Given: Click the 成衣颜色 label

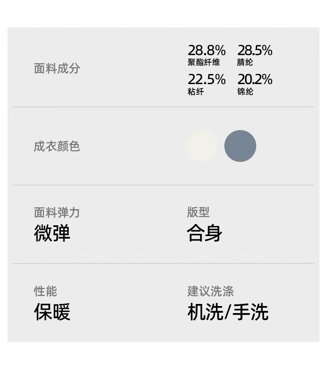Looking at the screenshot, I should pos(57,146).
